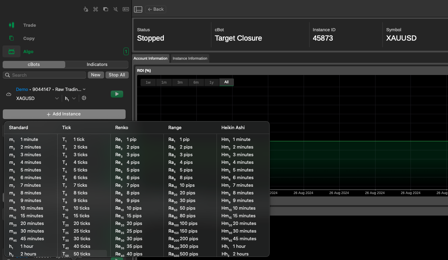Click the Symbol value "XAUUSD"
The width and height of the screenshot is (448, 260).
401,38
